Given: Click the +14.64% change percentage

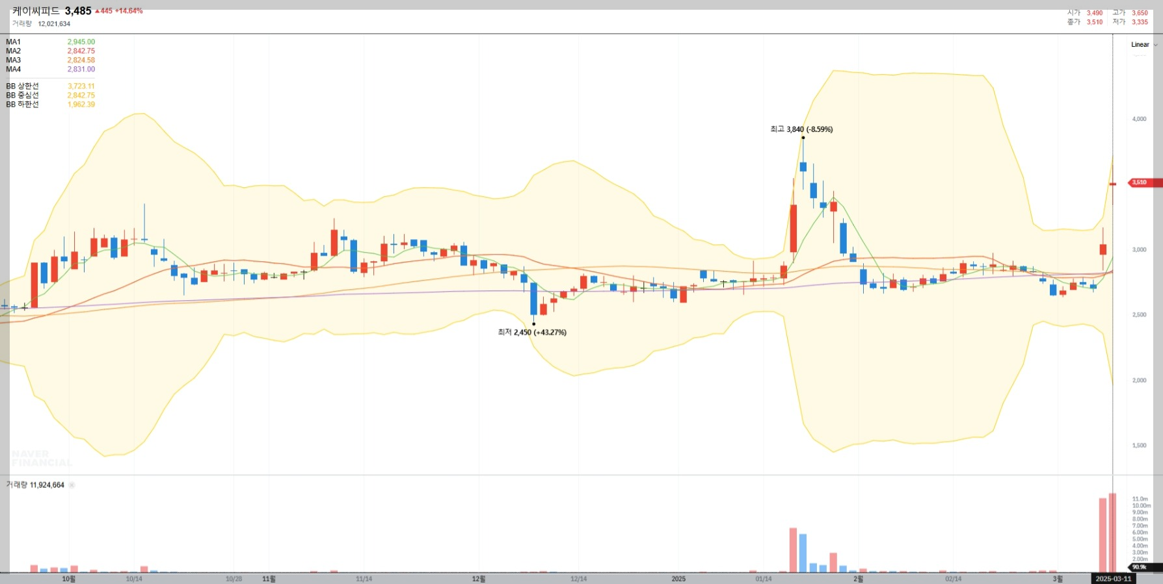Looking at the screenshot, I should coord(129,11).
